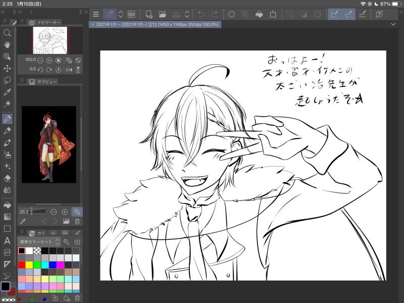Click the Scale/Rotate transform icon
The image size is (404, 303).
[x=273, y=14]
